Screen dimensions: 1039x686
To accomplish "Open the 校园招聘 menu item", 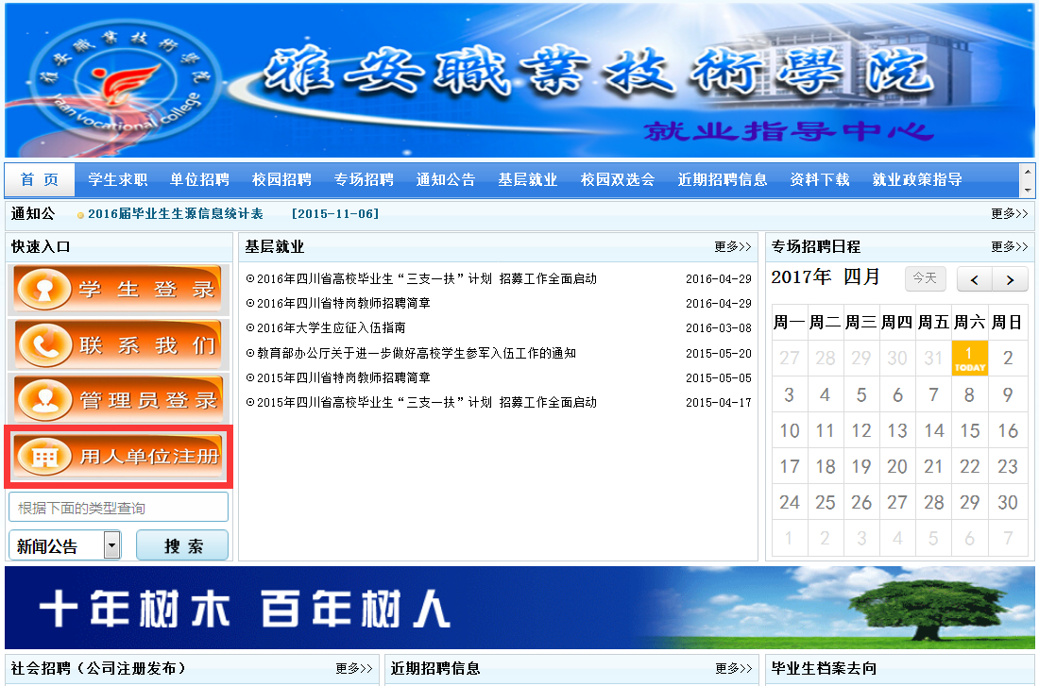I will coord(281,179).
